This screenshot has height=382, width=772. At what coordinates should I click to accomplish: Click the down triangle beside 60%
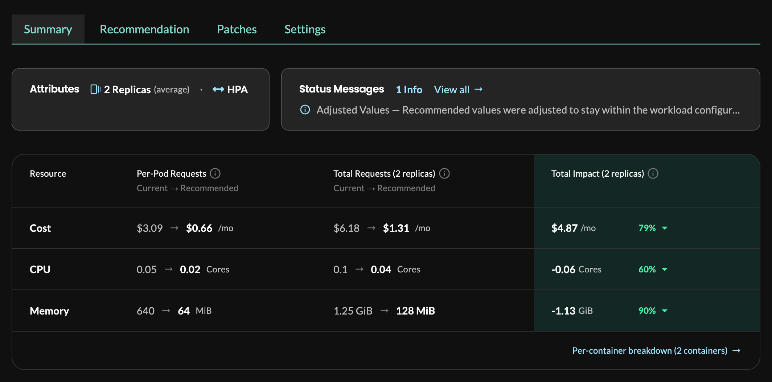[x=665, y=270]
